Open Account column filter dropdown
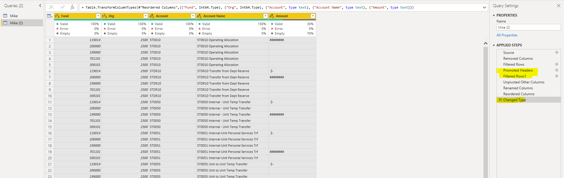Screen dimensions: 564x178 click(193, 16)
